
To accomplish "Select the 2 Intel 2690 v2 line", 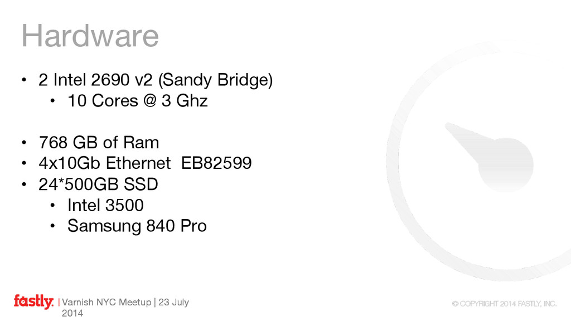I will coord(156,80).
